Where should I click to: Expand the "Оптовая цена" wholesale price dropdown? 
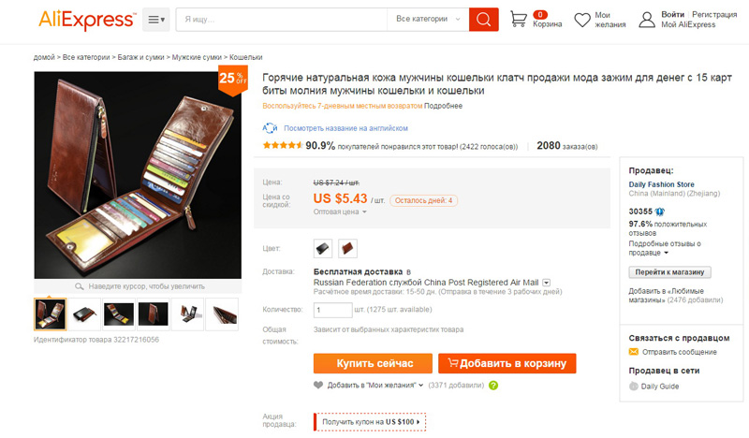point(340,212)
